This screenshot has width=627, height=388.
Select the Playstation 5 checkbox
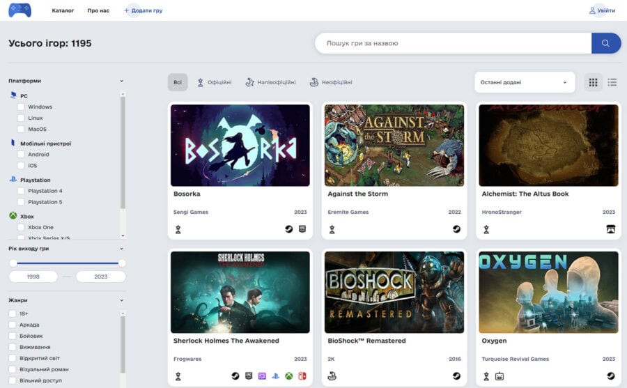21,202
